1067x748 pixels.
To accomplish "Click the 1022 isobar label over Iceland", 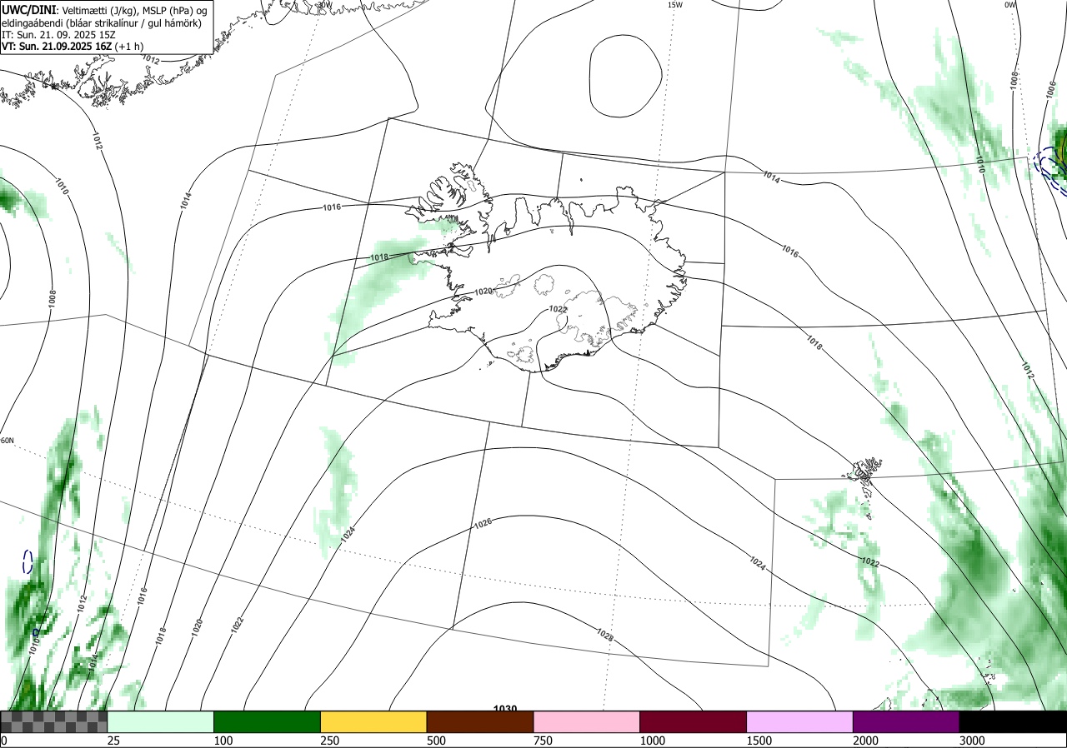I will 559,309.
